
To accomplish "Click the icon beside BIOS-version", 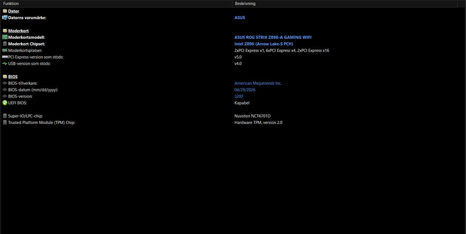I will (5, 96).
